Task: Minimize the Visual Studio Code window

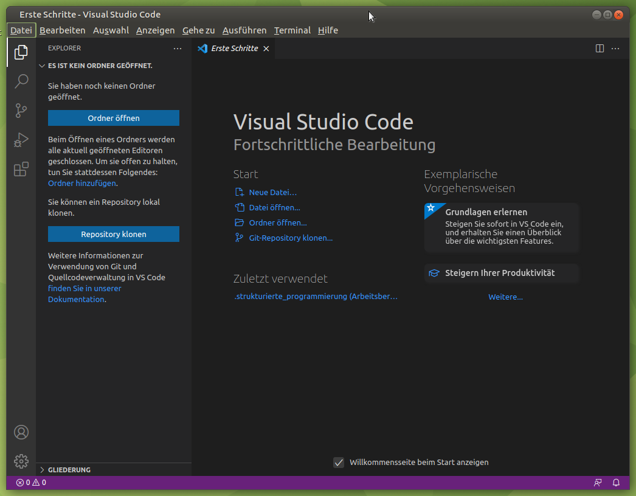Action: [596, 15]
